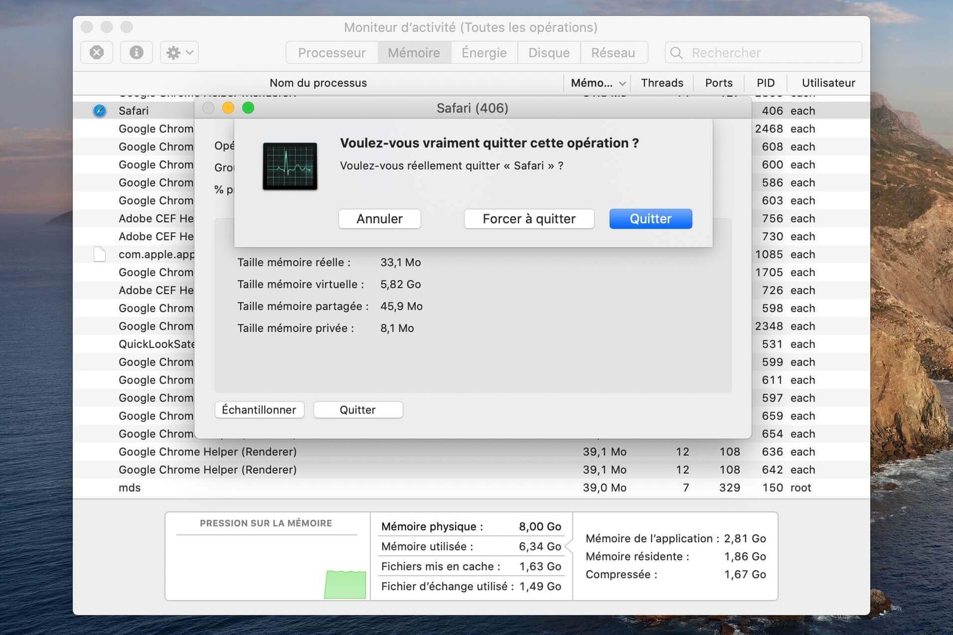
Task: Sort by the Utilisateur column header
Action: (829, 83)
